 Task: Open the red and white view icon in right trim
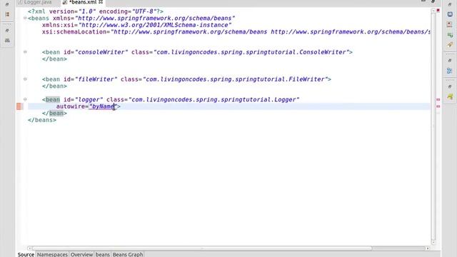450,25
